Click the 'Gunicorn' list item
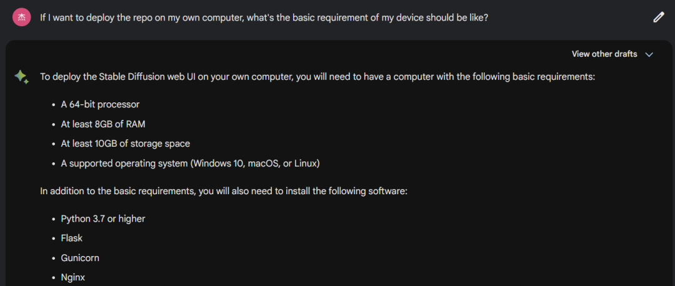The height and width of the screenshot is (286, 675). click(x=79, y=258)
